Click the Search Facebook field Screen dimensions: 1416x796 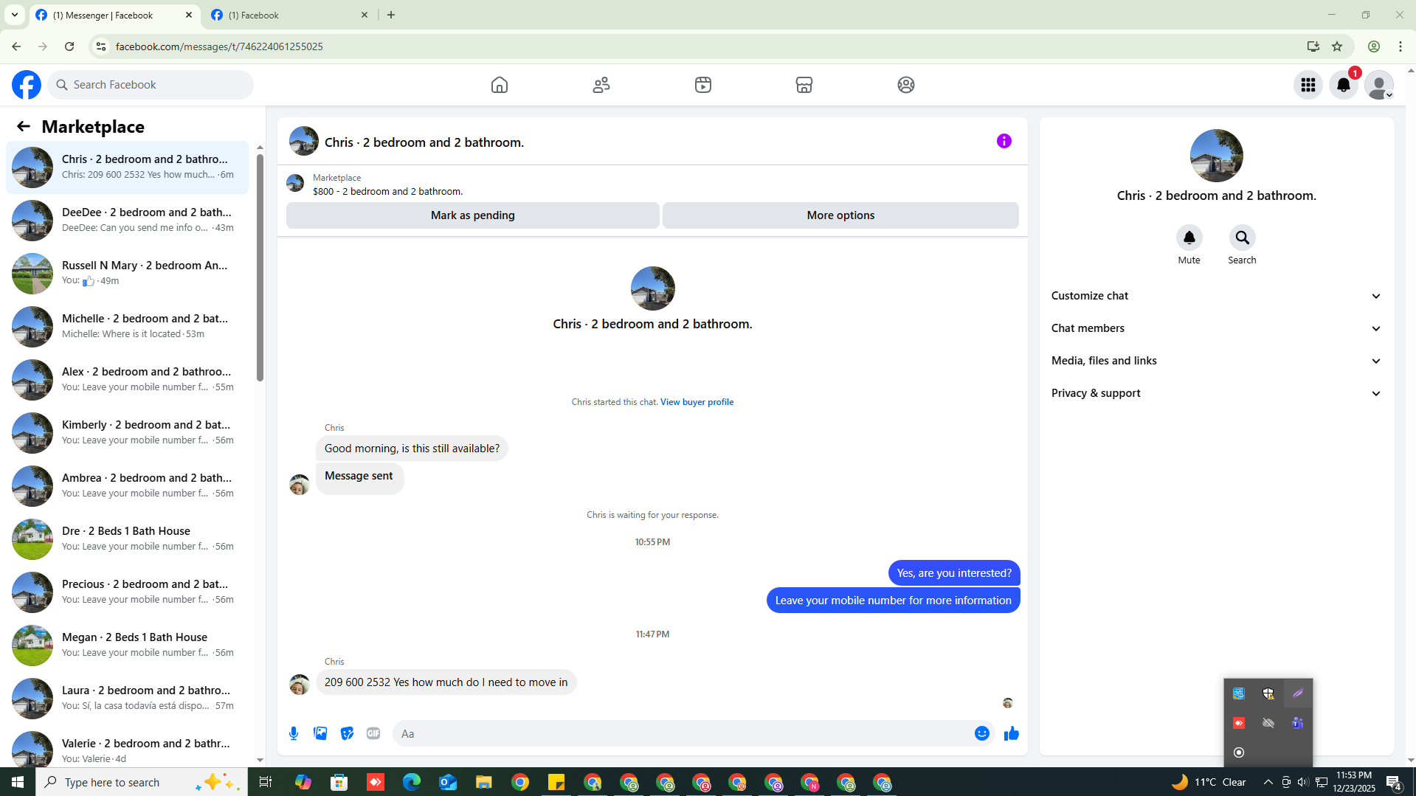151,85
